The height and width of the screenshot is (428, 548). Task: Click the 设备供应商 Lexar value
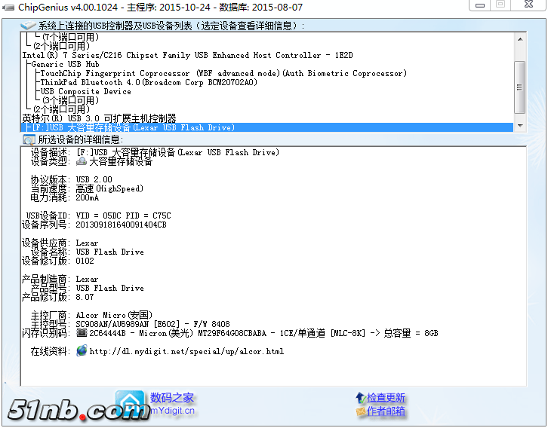click(x=87, y=243)
